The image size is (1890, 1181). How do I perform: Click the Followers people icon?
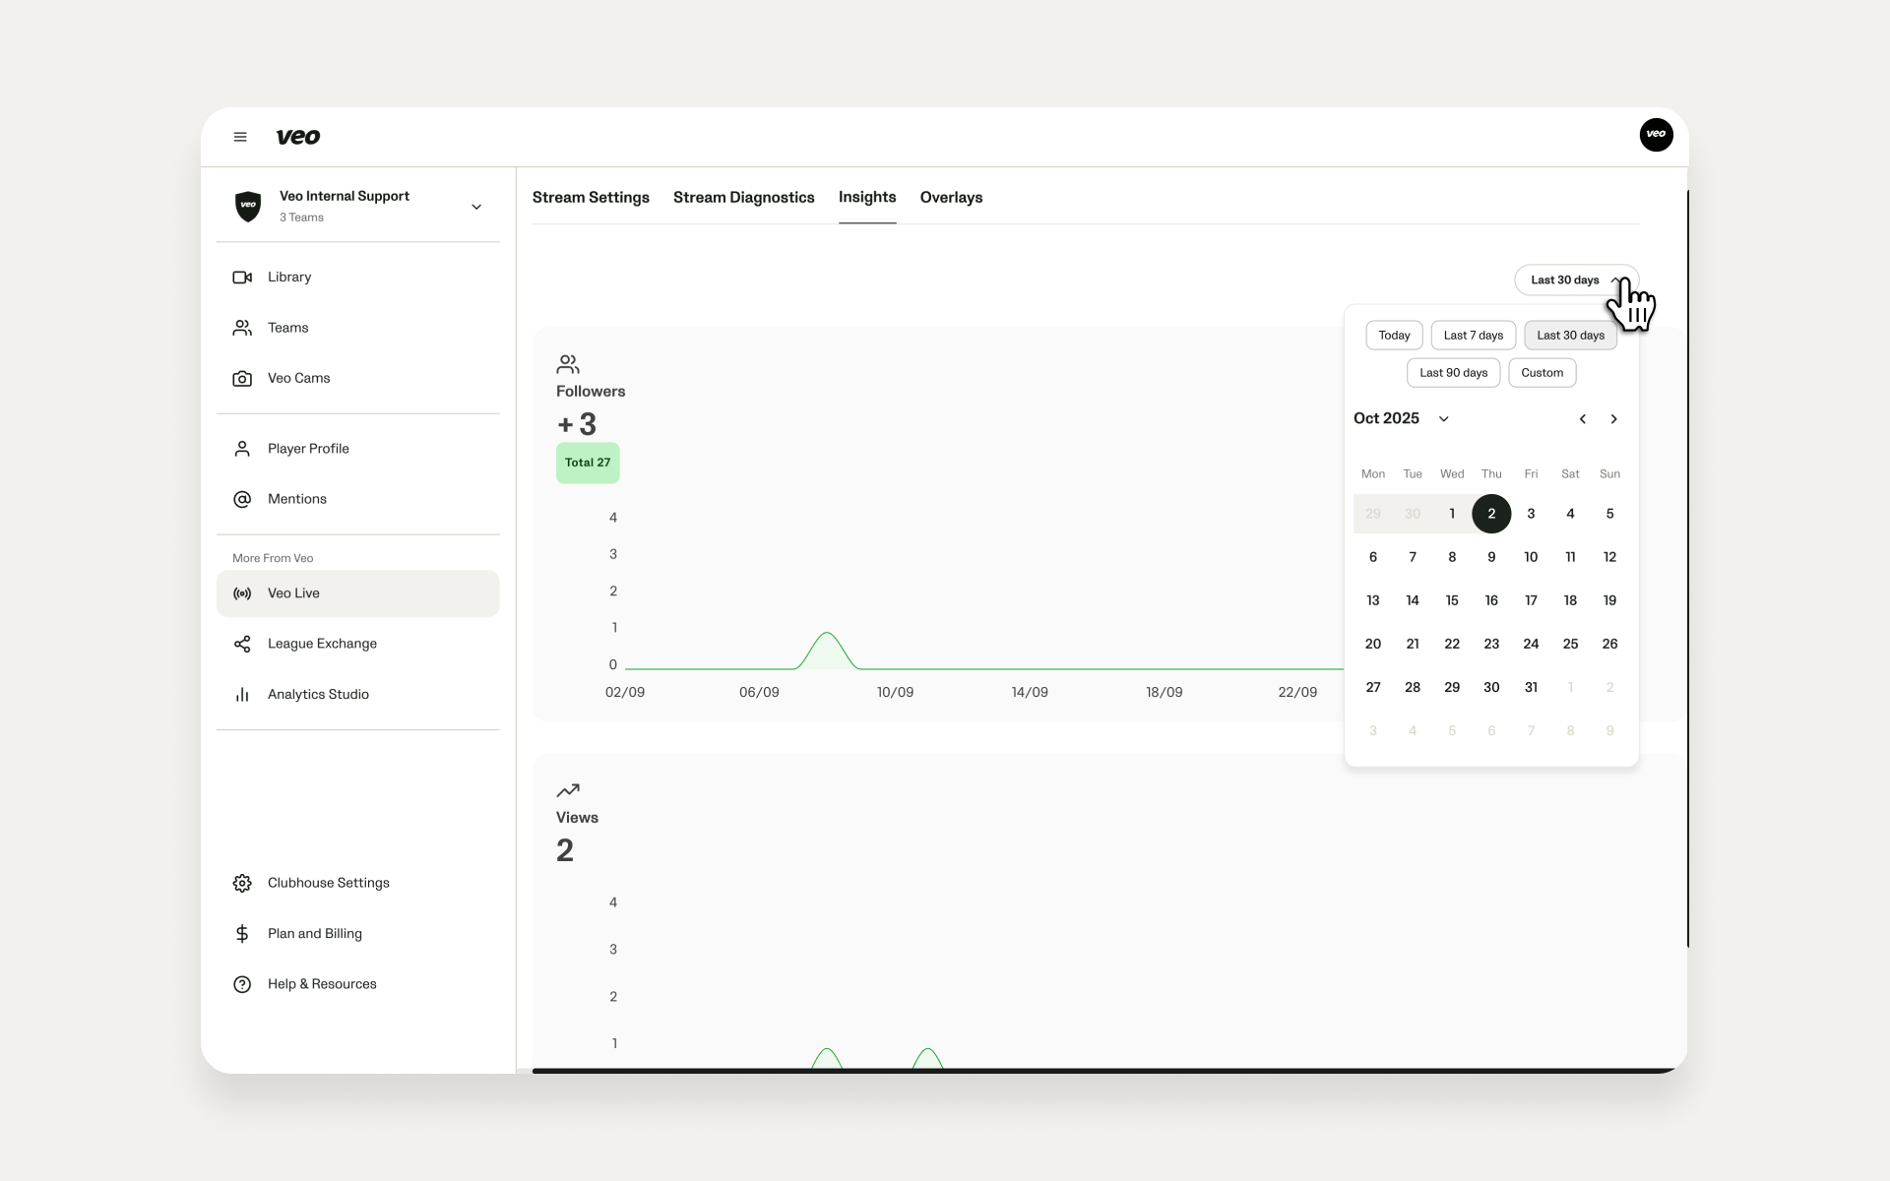click(x=568, y=364)
